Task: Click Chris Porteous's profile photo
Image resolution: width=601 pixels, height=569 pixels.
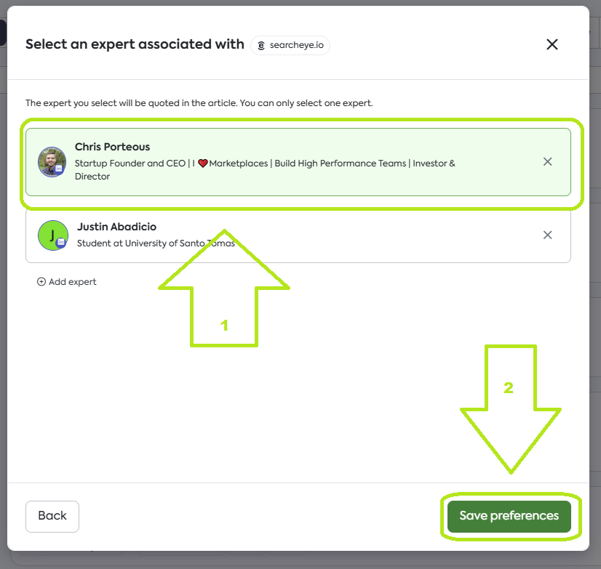Action: [51, 161]
